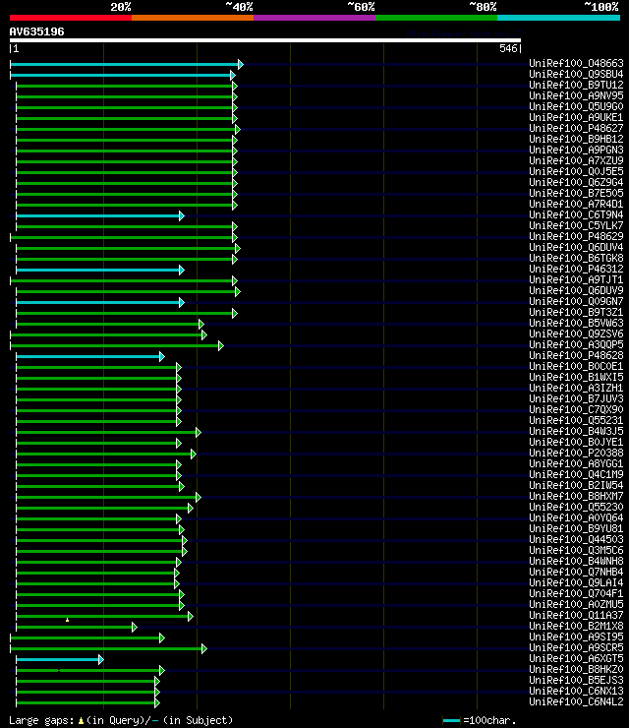The width and height of the screenshot is (629, 728).
Task: Select the UniRef100_Q0J5E5 label
Action: pyautogui.click(x=576, y=171)
